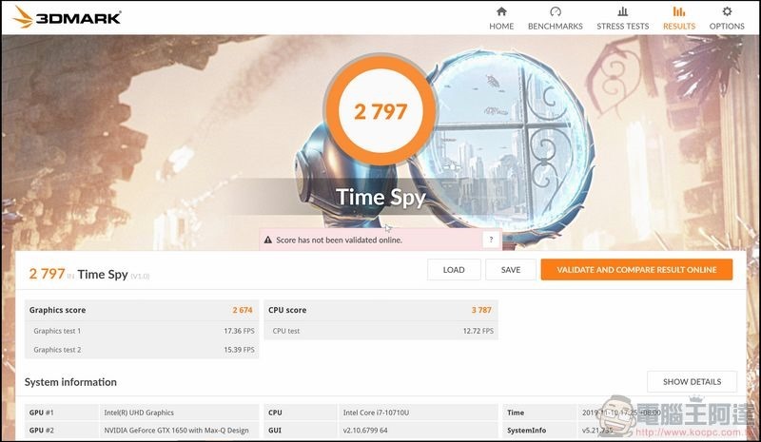Click the 15.39 FPS value
The image size is (761, 442).
point(239,350)
